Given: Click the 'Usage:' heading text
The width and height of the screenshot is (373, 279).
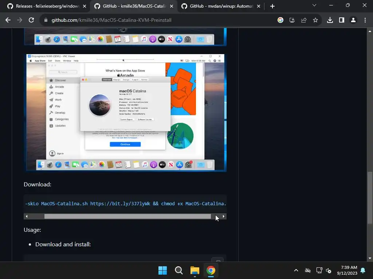Looking at the screenshot, I should (x=32, y=230).
